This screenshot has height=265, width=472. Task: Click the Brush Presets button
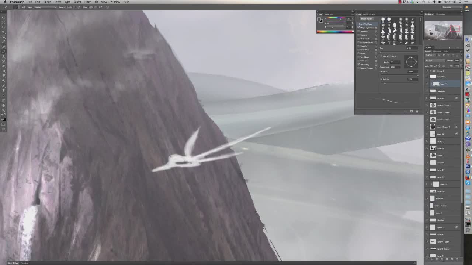[367, 19]
